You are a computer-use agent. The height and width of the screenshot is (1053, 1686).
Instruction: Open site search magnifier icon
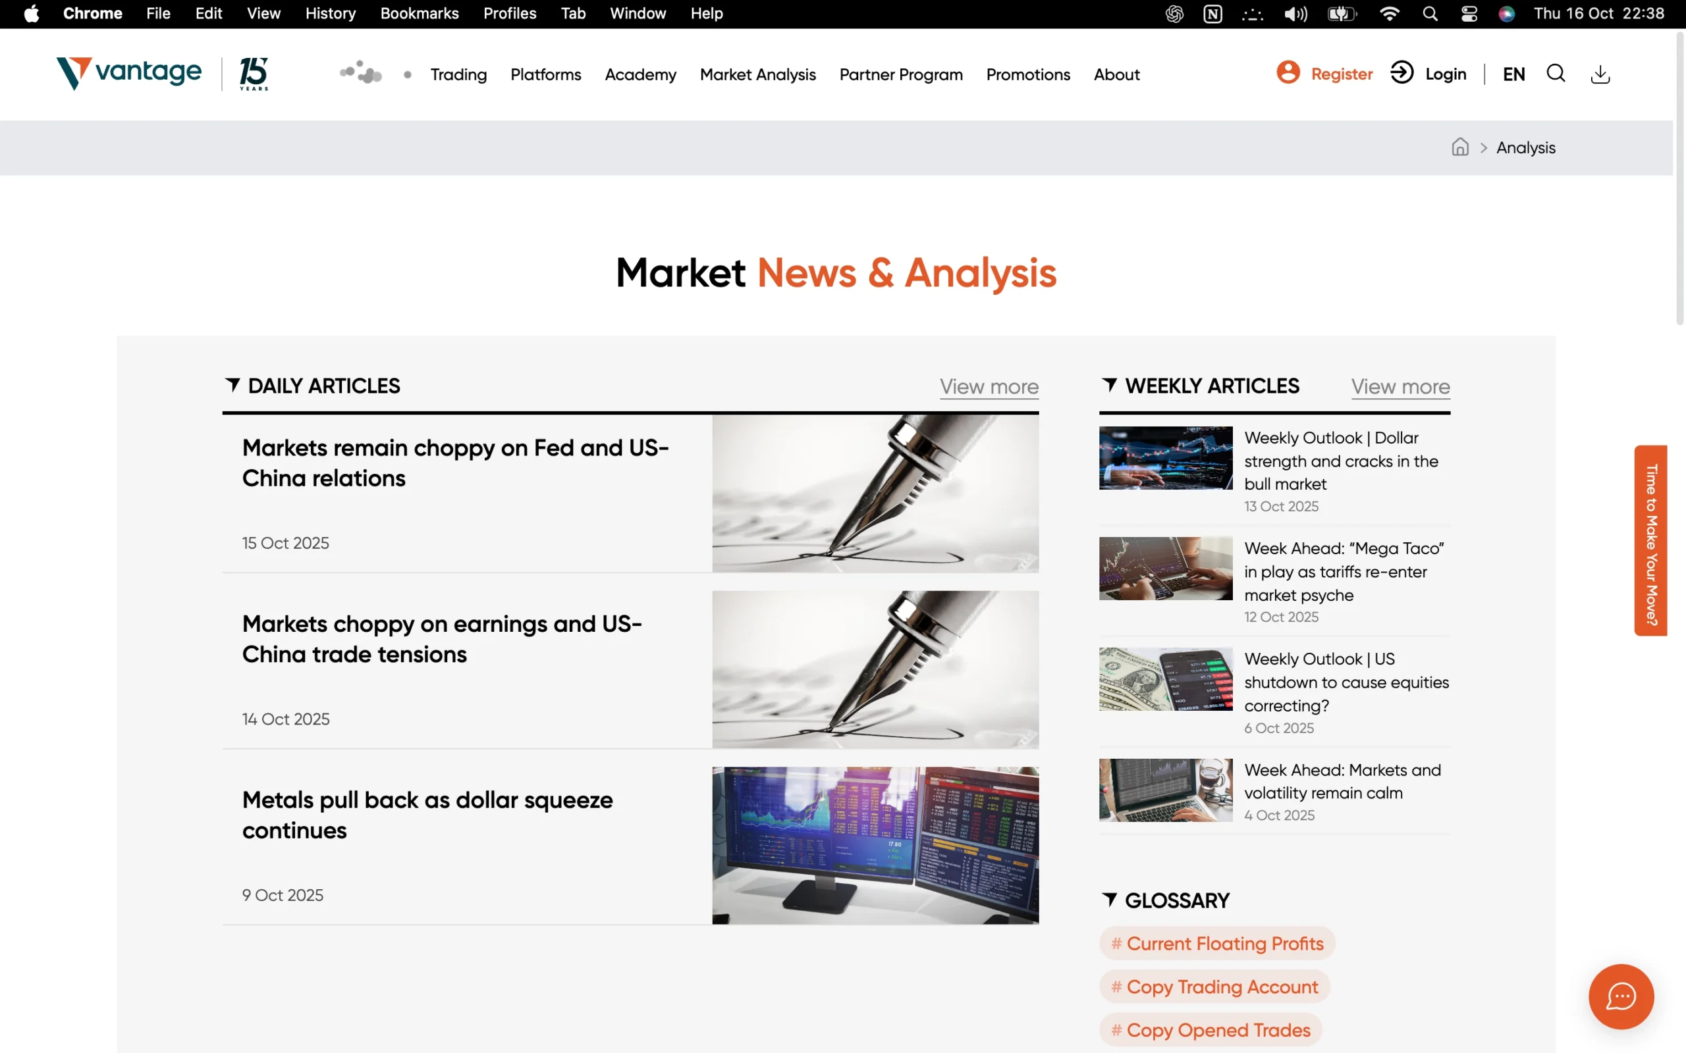[1555, 73]
